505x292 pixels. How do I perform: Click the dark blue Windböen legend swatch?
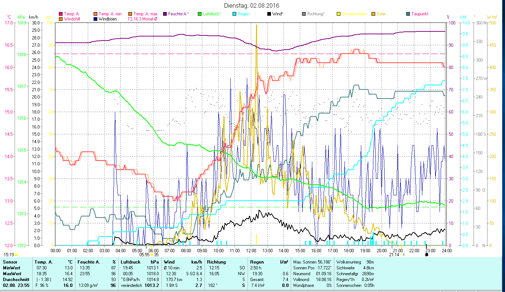point(96,19)
